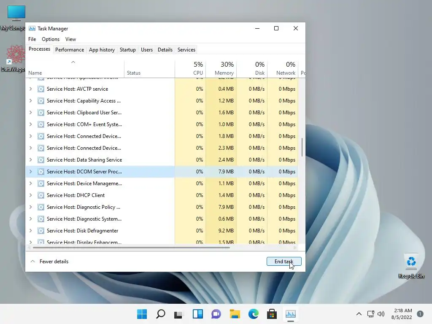Select Service Host: Diagnostic Policy row
This screenshot has height=324, width=432.
[x=162, y=207]
